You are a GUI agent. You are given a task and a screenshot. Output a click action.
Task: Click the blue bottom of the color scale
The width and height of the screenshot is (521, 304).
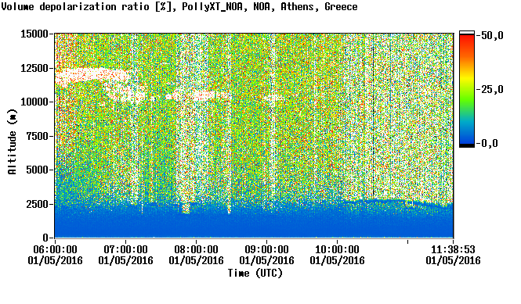pos(467,136)
